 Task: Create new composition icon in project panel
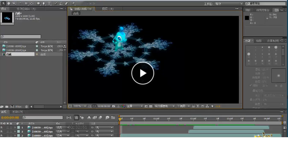pyautogui.click(x=12, y=107)
